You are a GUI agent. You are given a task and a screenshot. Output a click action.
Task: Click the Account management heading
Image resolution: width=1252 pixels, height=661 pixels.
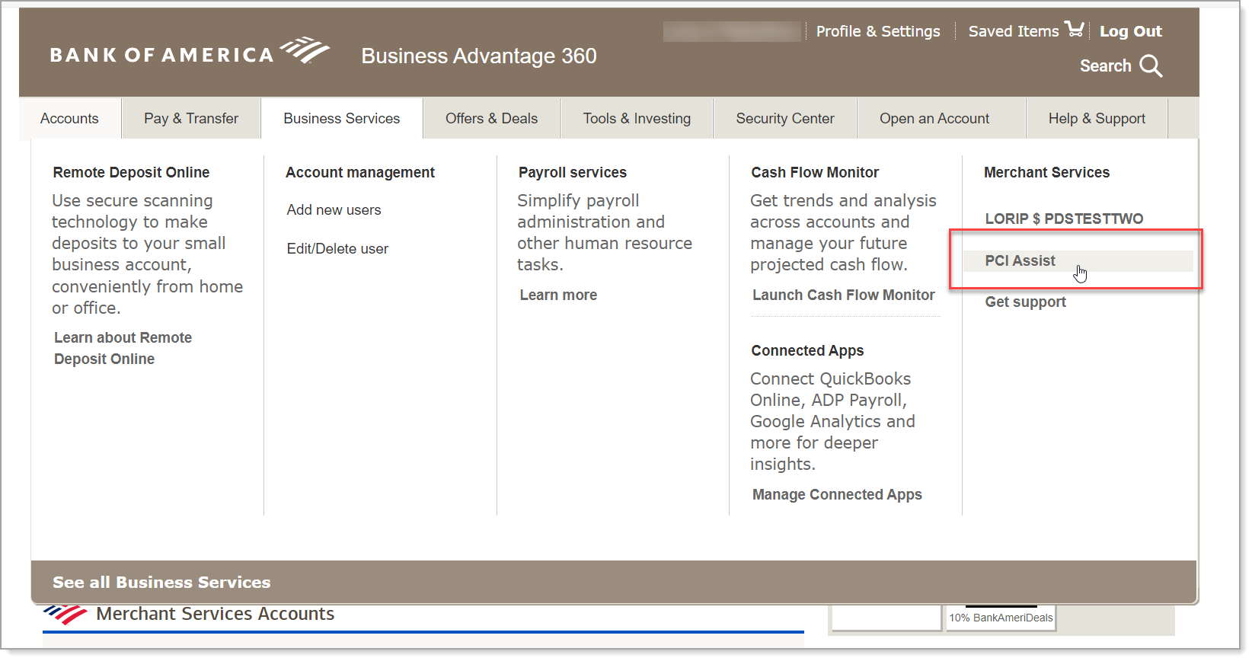pyautogui.click(x=360, y=172)
